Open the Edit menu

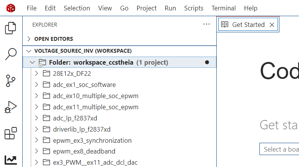[50, 8]
